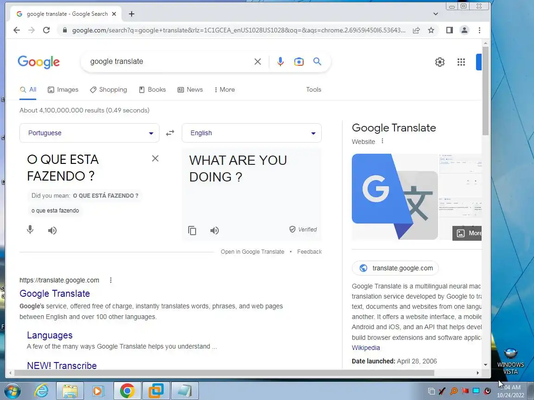
Task: Open Chrome's three-dot menu
Action: point(479,30)
